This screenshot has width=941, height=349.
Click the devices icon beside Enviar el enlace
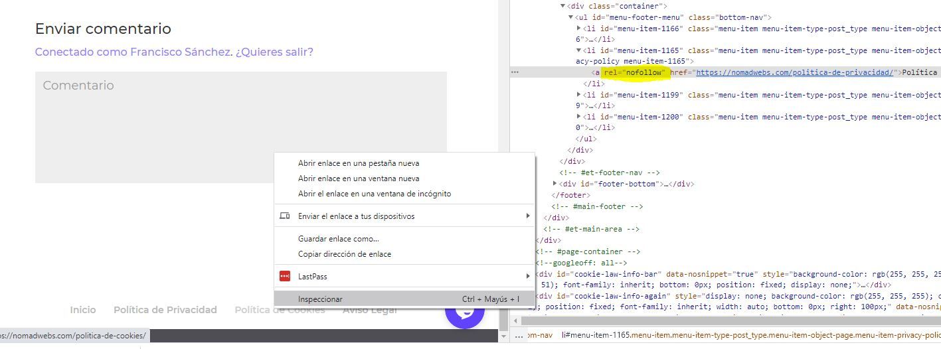[285, 216]
